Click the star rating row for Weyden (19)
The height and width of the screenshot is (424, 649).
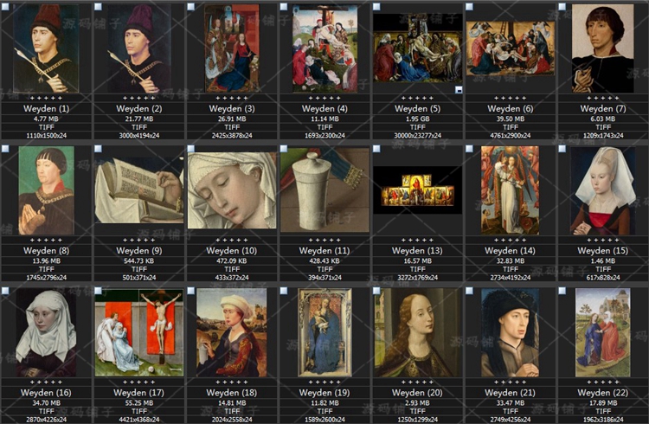324,382
